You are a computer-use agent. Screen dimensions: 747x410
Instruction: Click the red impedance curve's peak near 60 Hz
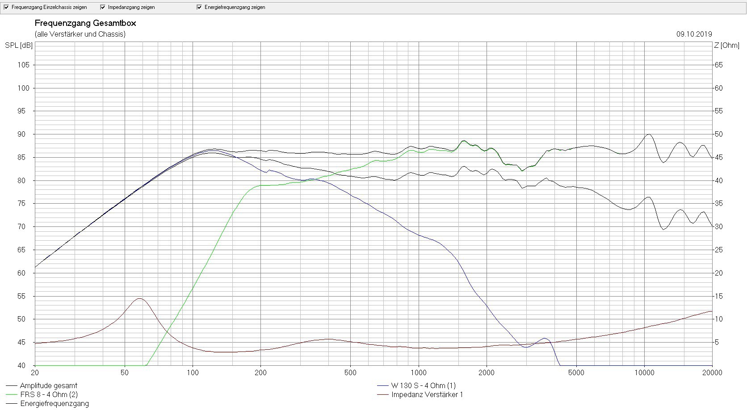point(140,298)
